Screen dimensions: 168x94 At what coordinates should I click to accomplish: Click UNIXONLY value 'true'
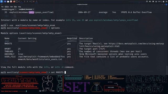tap(20, 54)
